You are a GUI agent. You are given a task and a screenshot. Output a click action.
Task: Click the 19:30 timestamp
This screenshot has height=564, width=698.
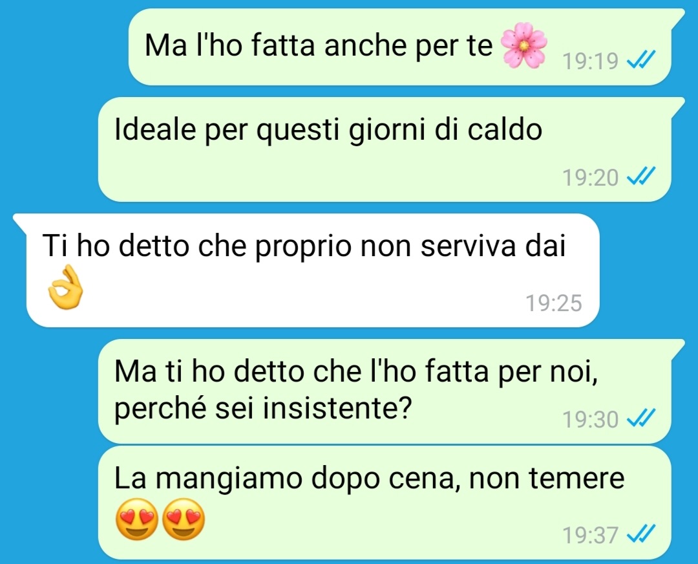tap(591, 418)
